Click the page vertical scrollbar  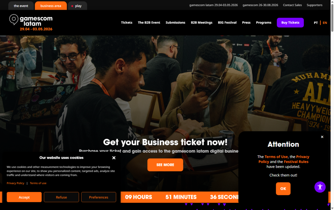pos(332,105)
